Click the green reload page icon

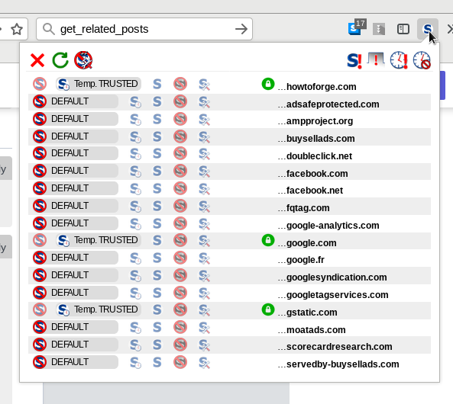click(x=60, y=60)
